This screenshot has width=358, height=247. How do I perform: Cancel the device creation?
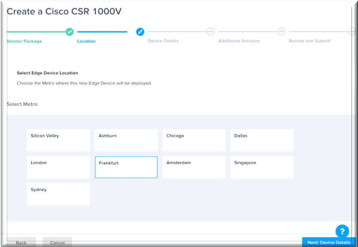[x=57, y=243]
